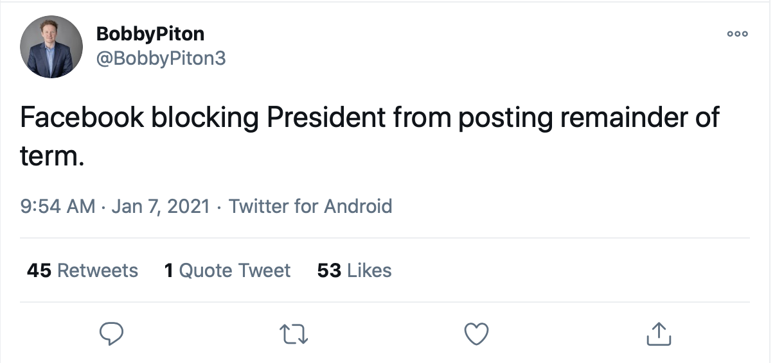Click the 9:54 AM timestamp
Image resolution: width=775 pixels, height=363 pixels.
pyautogui.click(x=58, y=207)
